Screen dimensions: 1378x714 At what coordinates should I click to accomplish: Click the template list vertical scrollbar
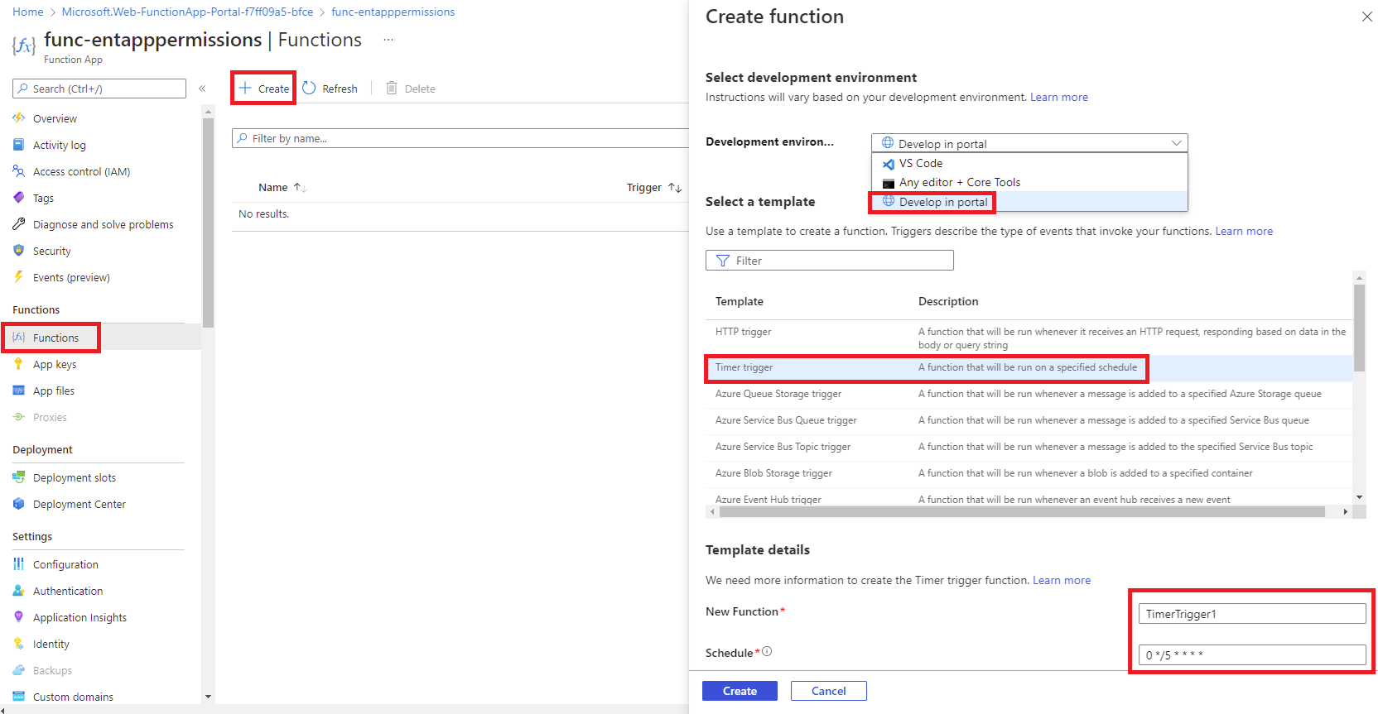[1359, 328]
